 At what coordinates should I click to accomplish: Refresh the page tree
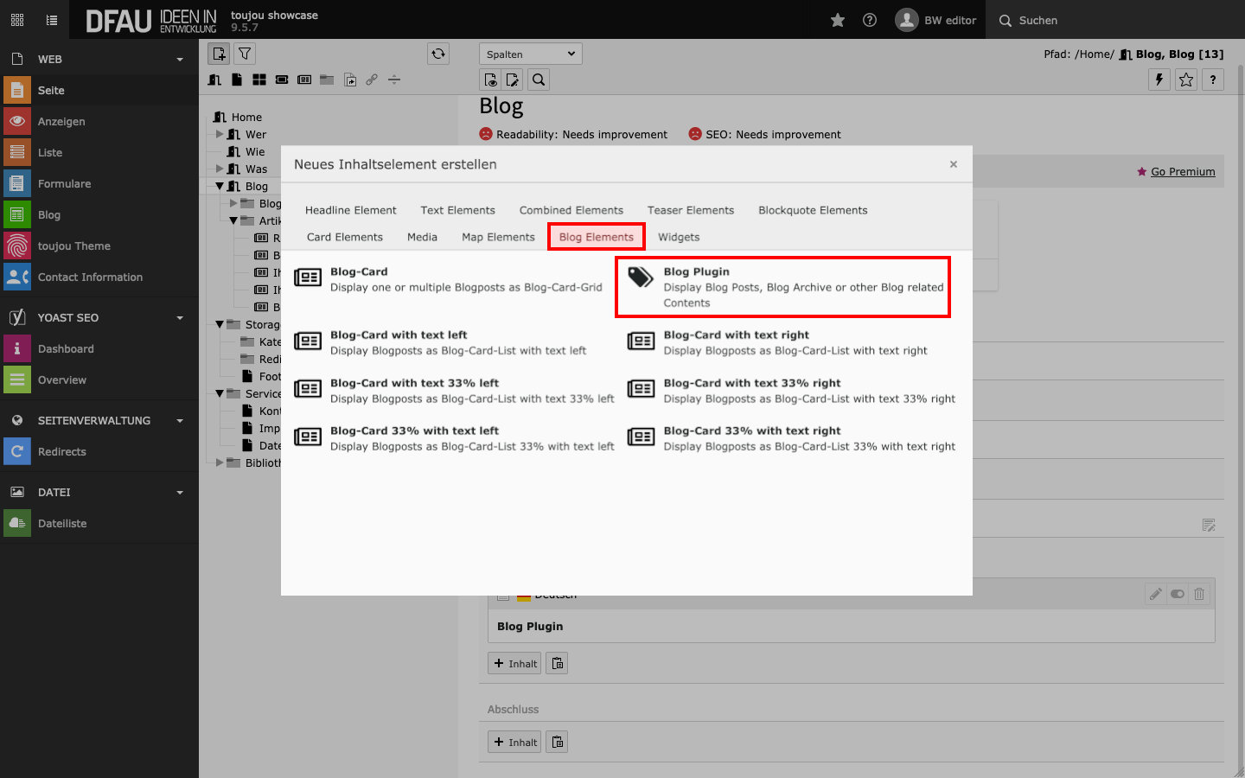pyautogui.click(x=438, y=54)
